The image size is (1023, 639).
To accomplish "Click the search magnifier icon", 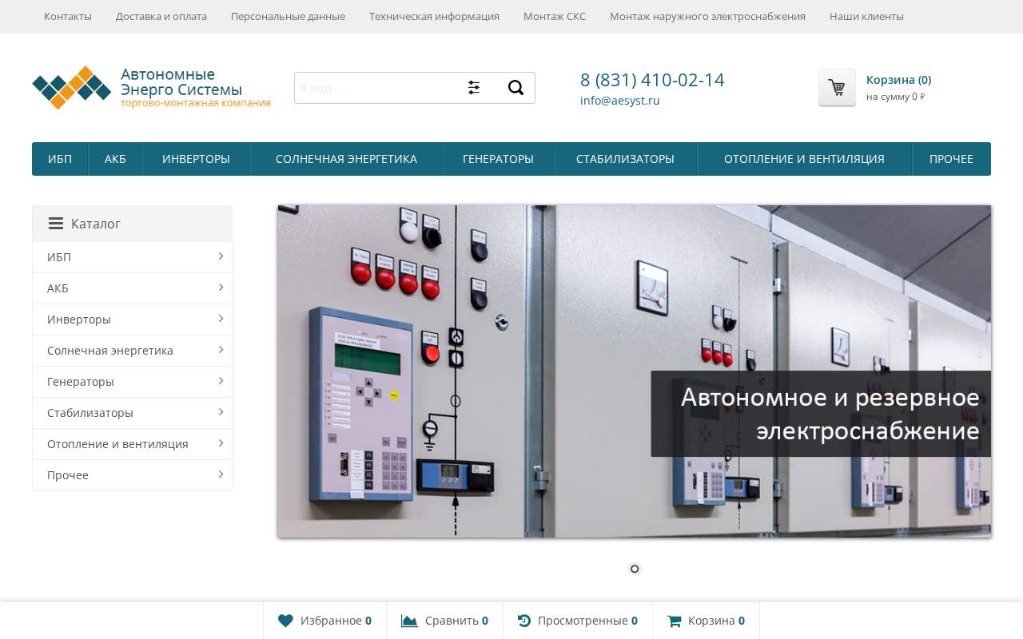I will 515,88.
